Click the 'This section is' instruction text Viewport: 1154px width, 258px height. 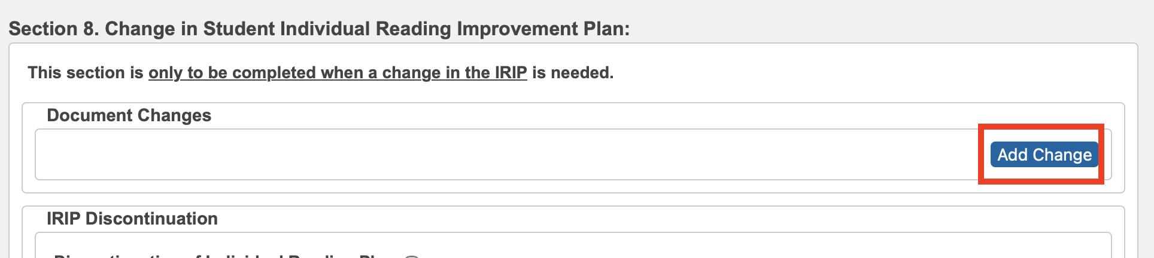click(x=86, y=73)
